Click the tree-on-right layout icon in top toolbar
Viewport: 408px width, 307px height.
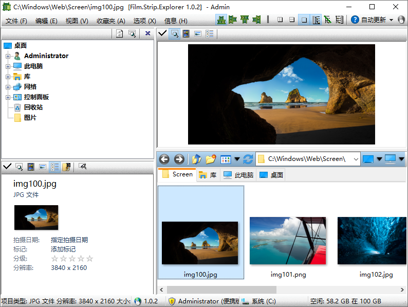(x=339, y=20)
